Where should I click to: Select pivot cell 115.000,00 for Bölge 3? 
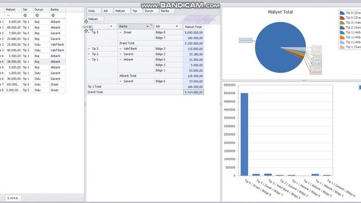(x=193, y=49)
